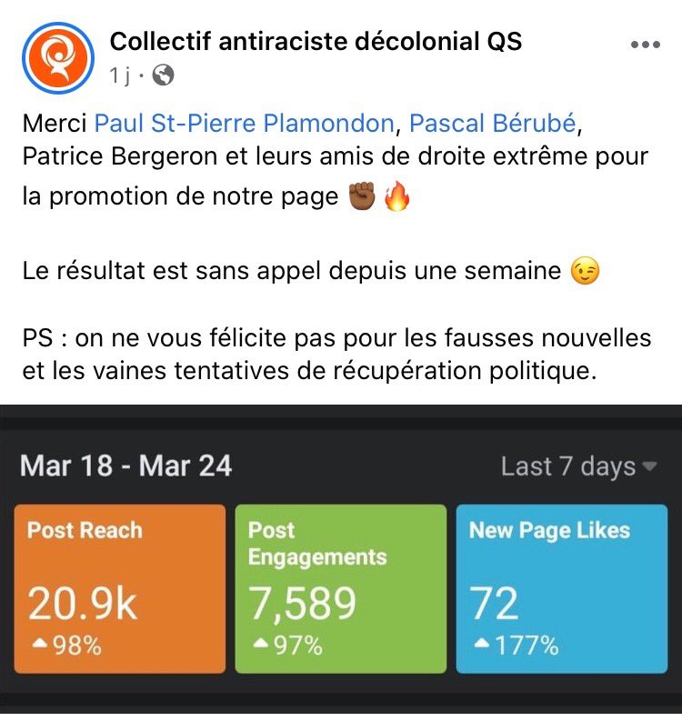The width and height of the screenshot is (682, 721).
Task: Click the Post Engagements label
Action: click(317, 543)
